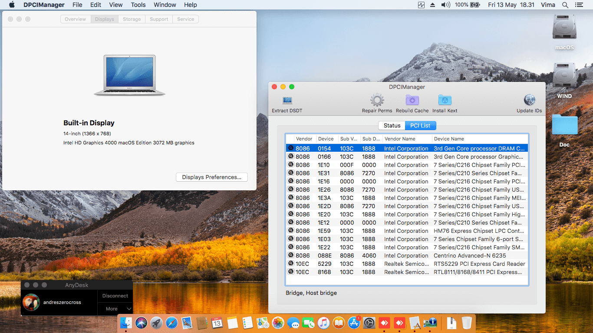Click the Vendor Name column header
Image resolution: width=593 pixels, height=333 pixels.
[x=407, y=139]
